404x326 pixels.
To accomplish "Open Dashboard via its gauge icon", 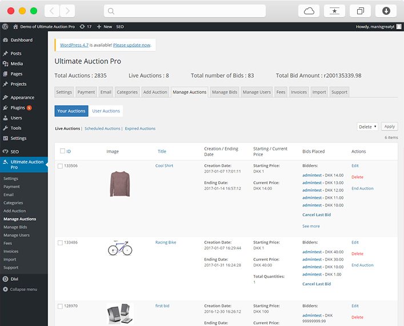I will [x=5, y=40].
